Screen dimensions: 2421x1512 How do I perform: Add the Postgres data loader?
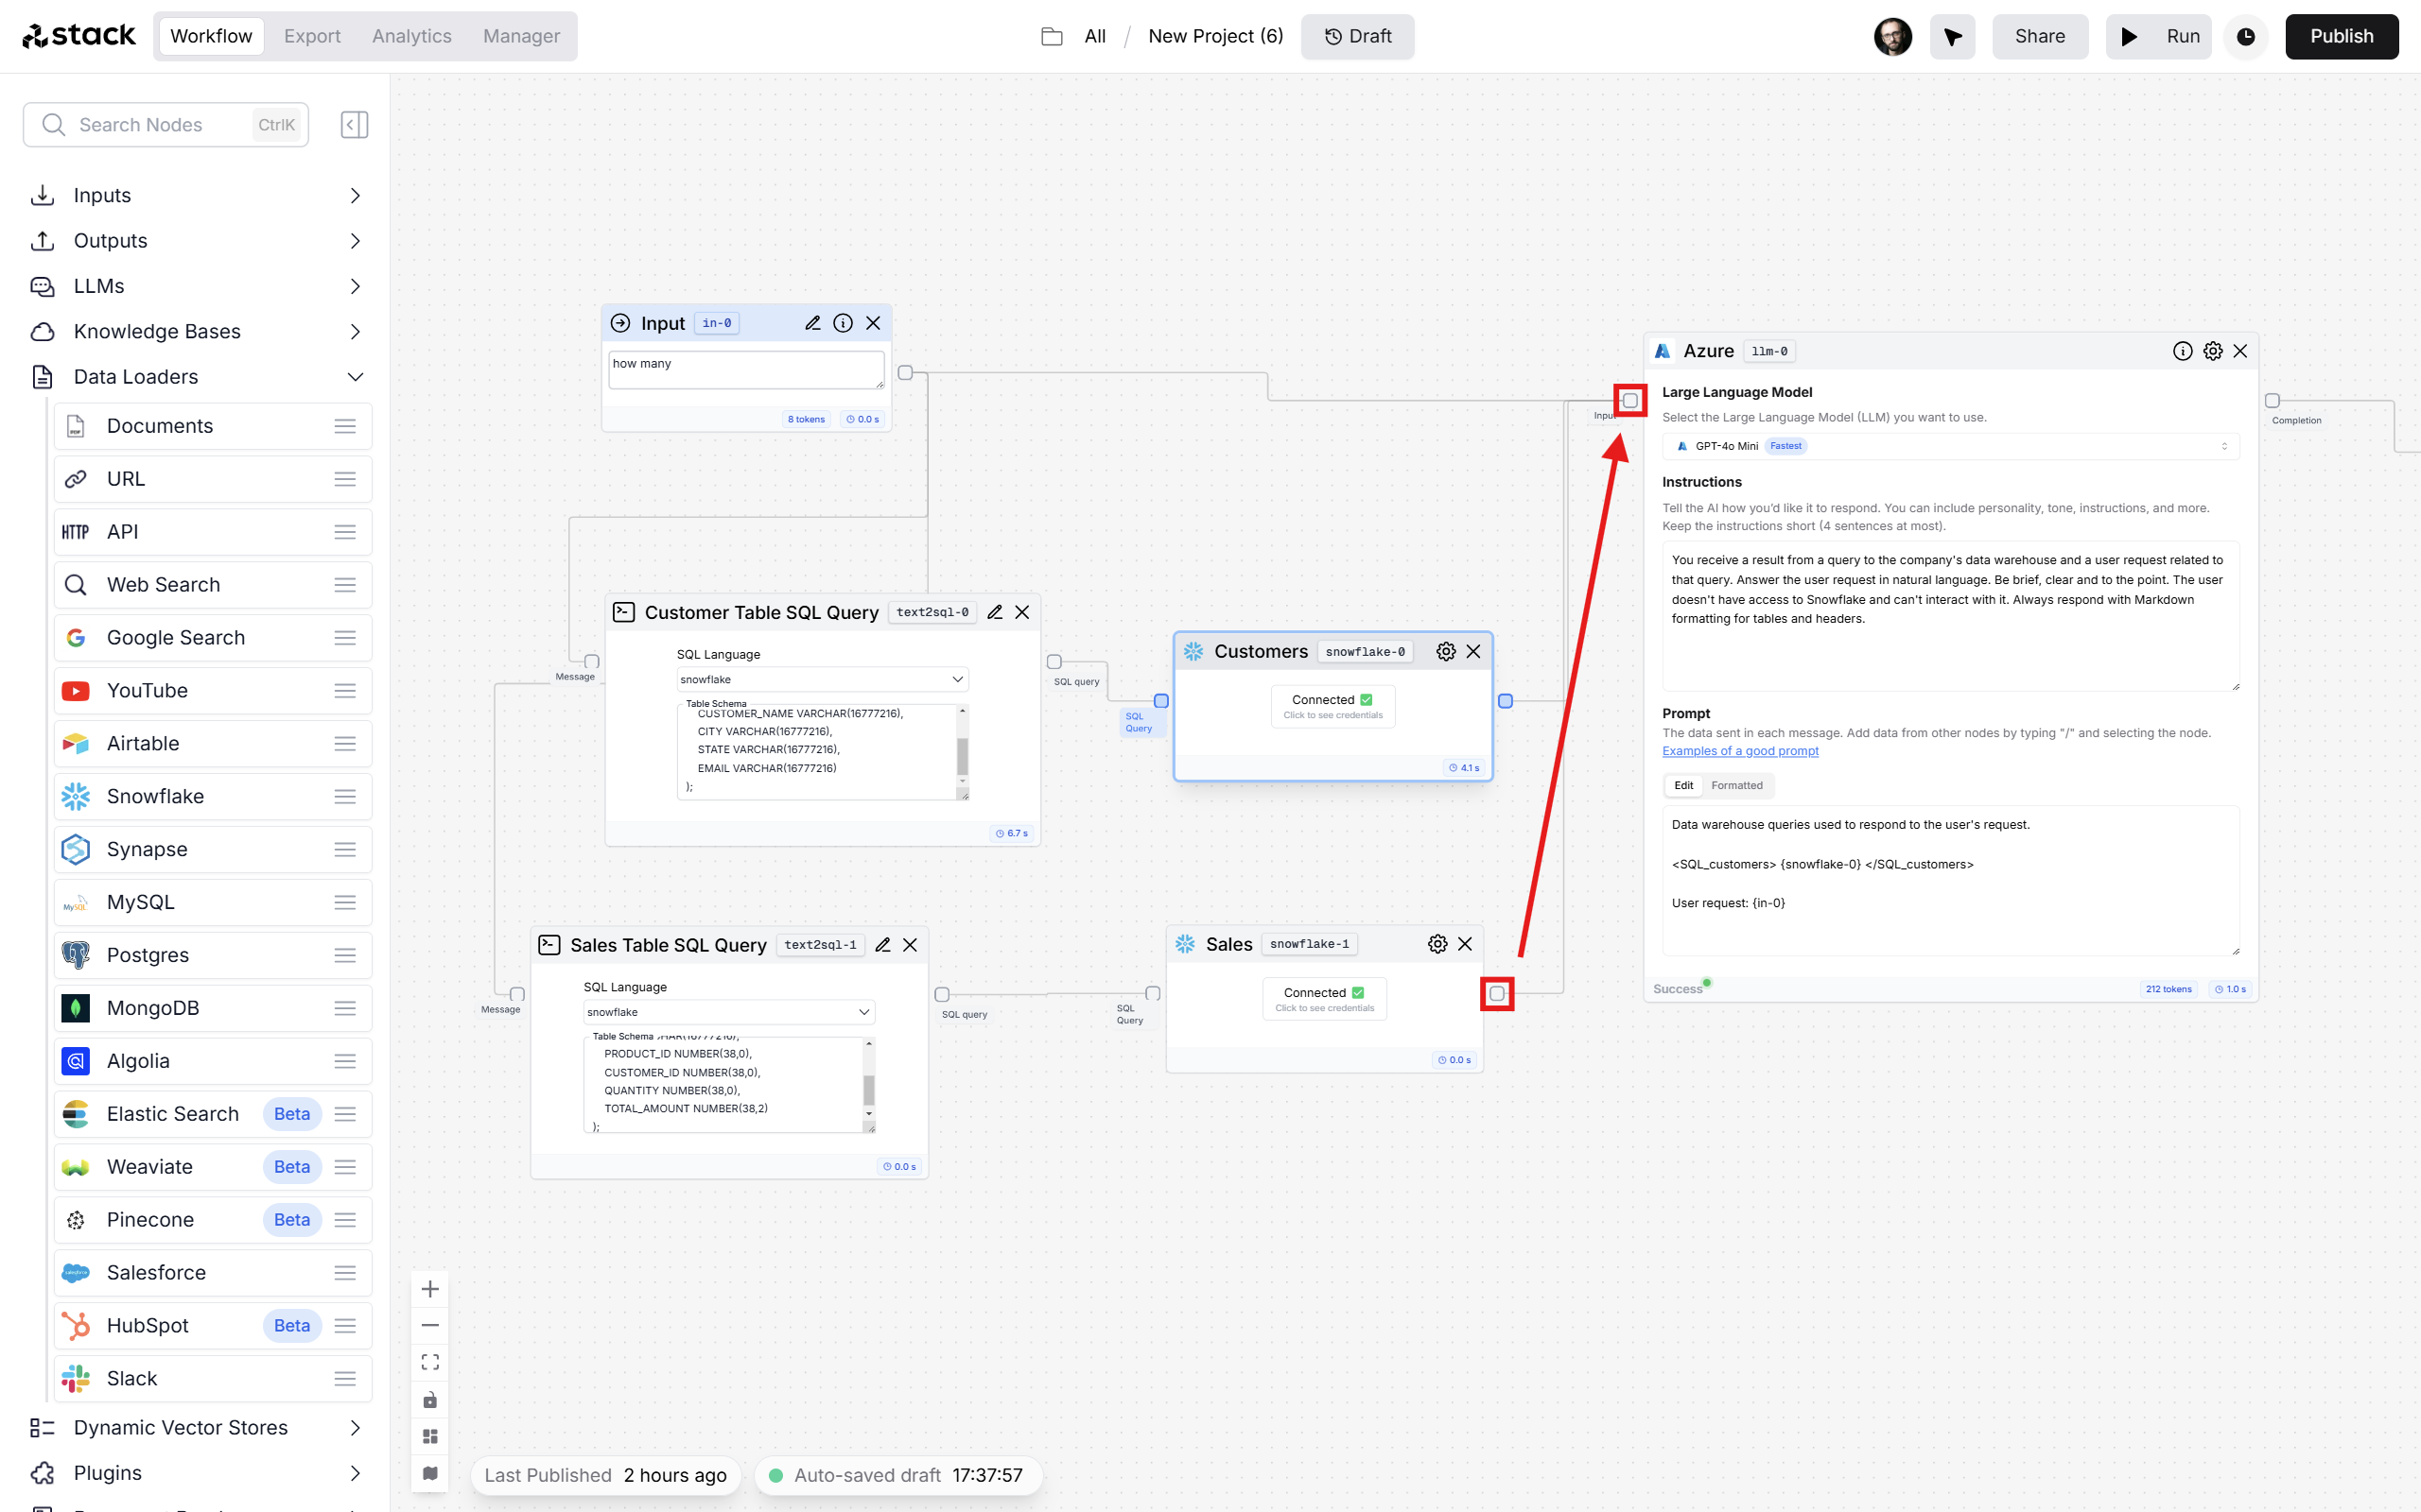213,955
